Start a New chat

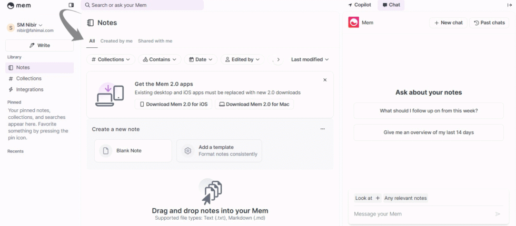click(x=448, y=23)
